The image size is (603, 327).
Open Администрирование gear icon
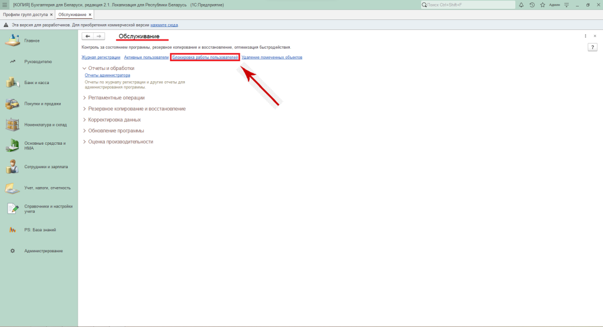[12, 251]
